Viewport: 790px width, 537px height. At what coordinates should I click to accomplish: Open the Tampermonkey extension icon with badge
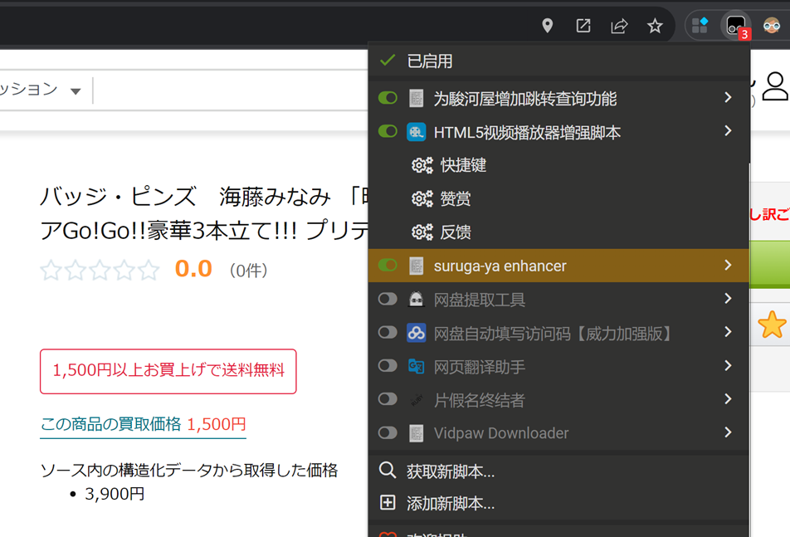[x=735, y=26]
